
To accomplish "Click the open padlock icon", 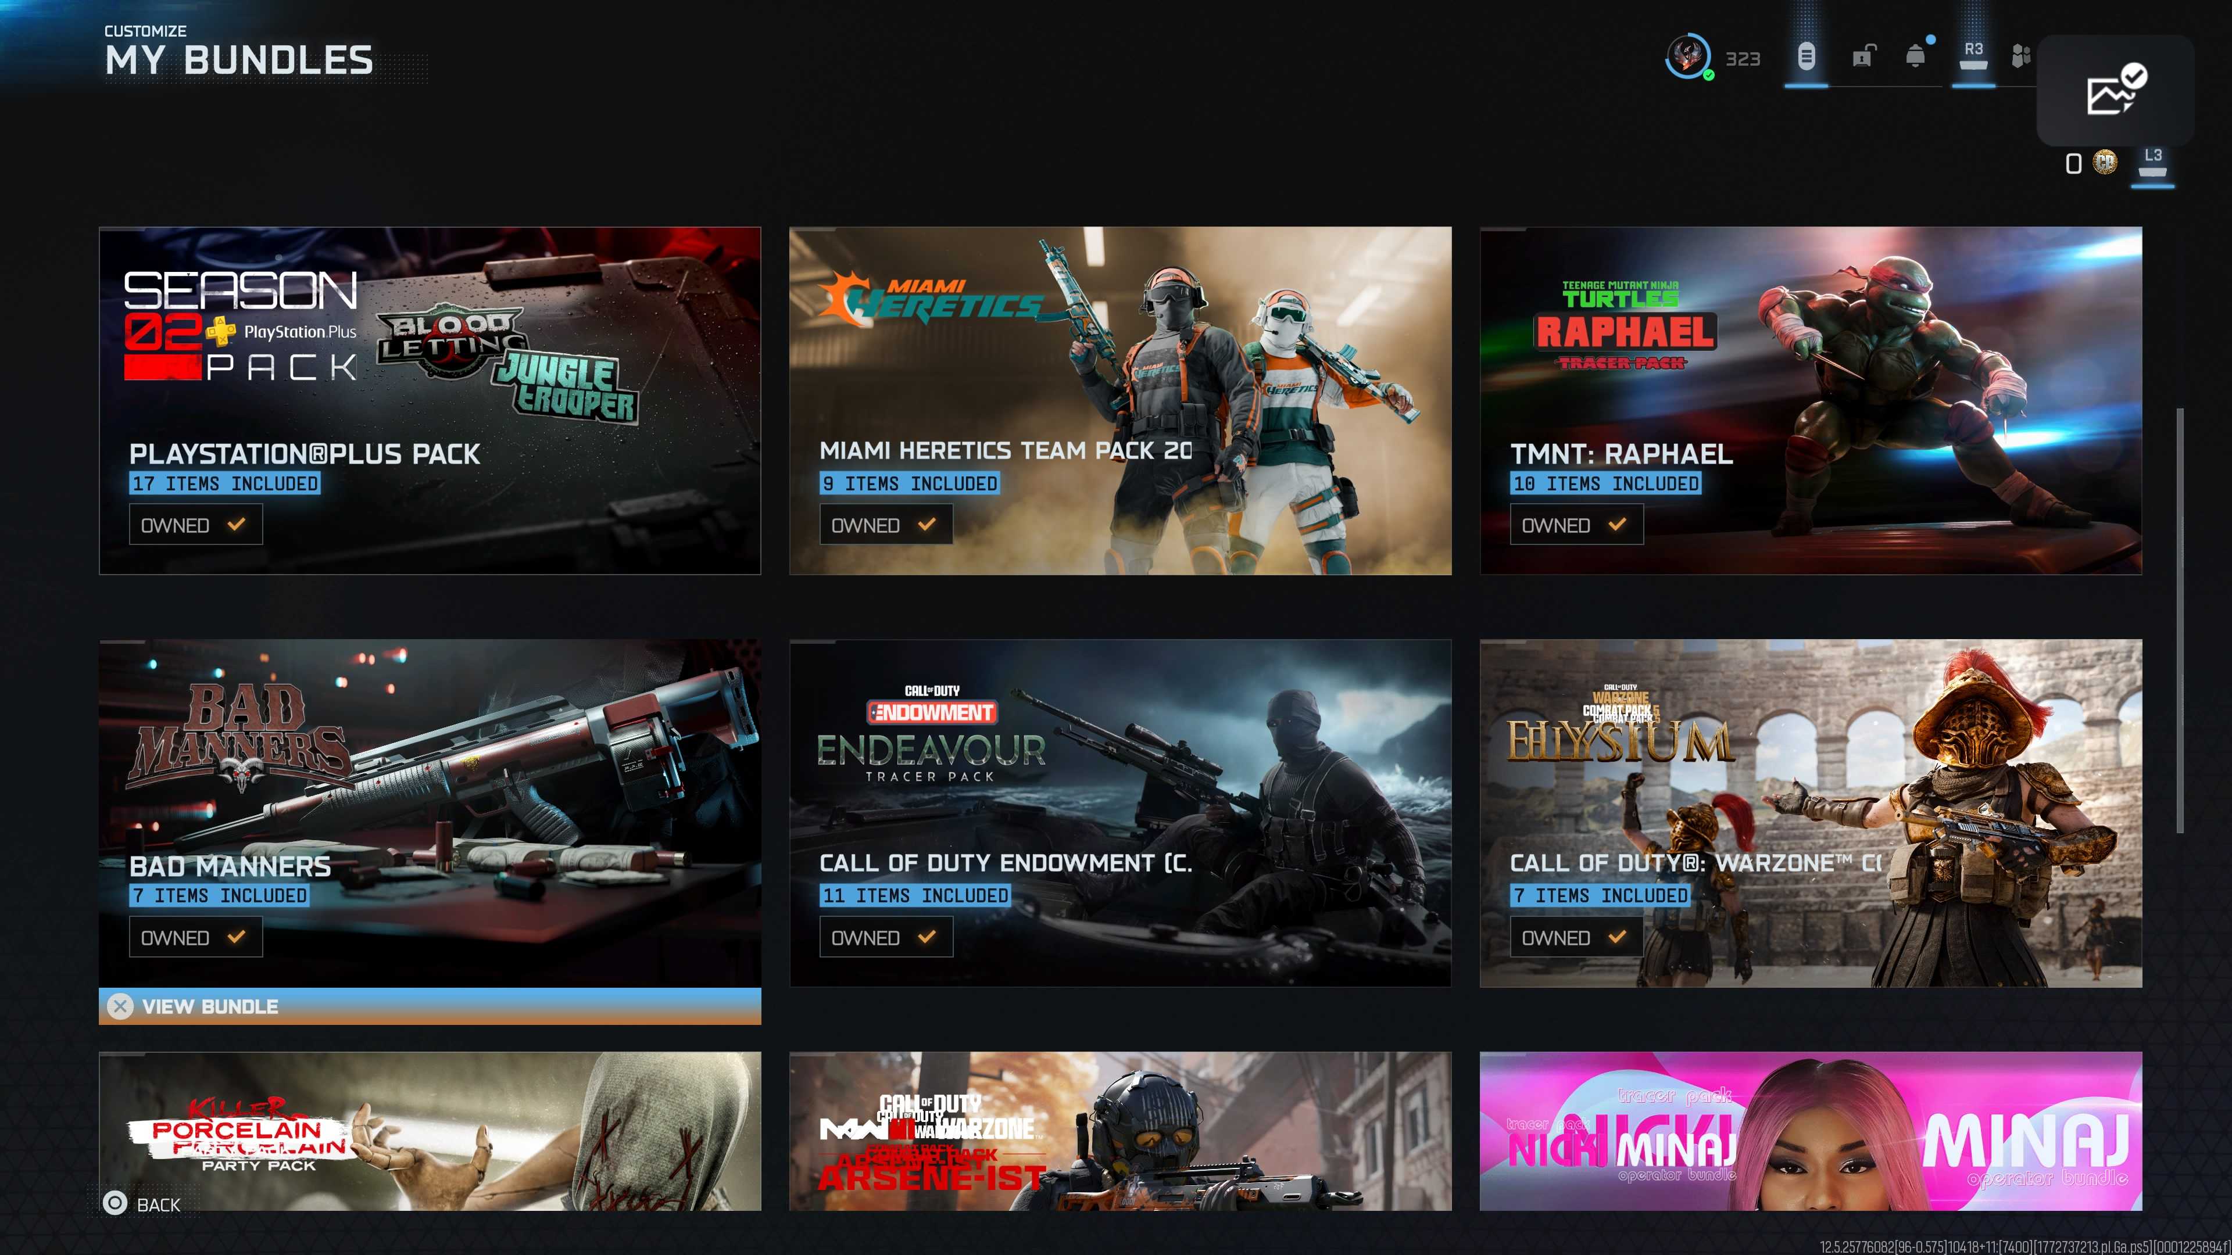I will tap(1863, 56).
